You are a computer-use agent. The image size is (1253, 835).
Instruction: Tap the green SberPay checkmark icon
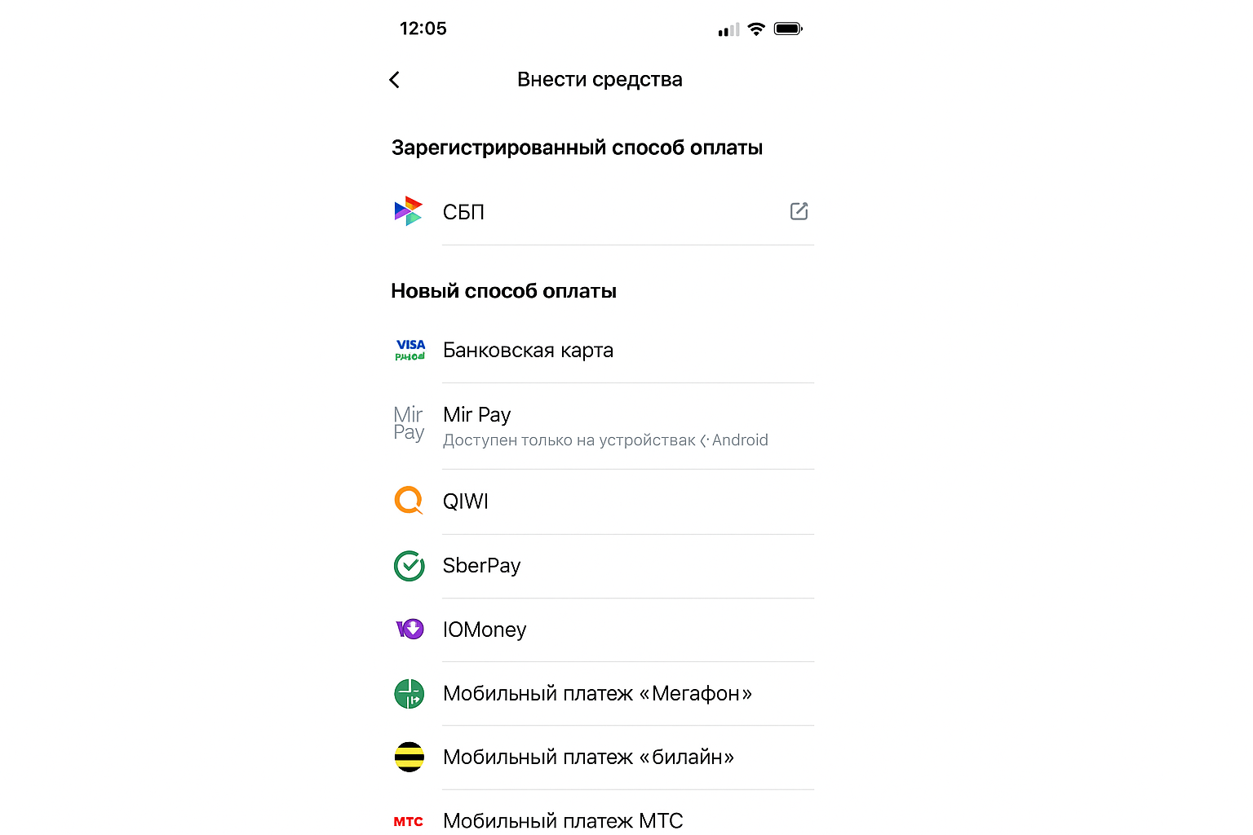(409, 566)
